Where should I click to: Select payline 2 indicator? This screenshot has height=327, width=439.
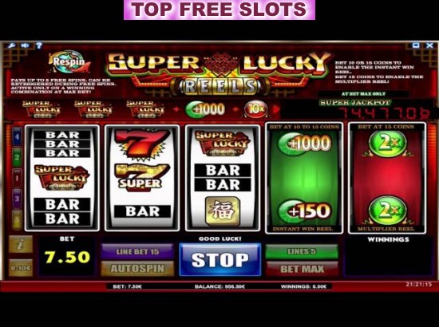(17, 157)
